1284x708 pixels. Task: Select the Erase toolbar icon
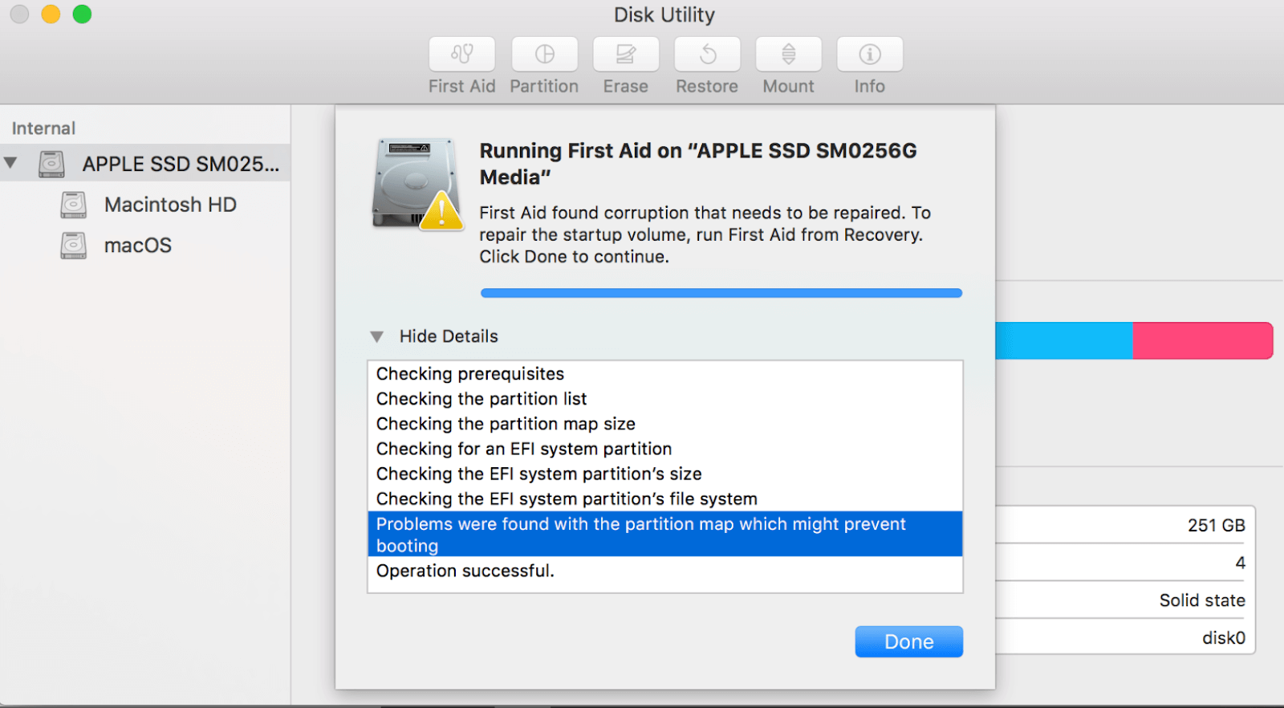[x=626, y=54]
